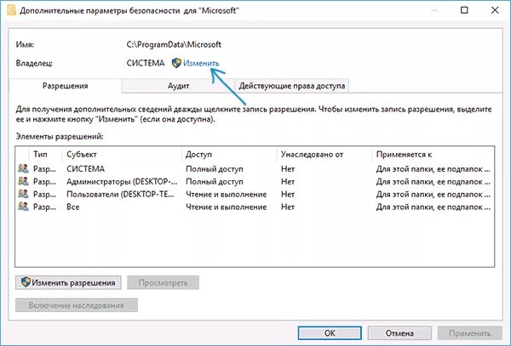Image resolution: width=511 pixels, height=346 pixels.
Task: Click the Изменить разрешения button
Action: click(x=68, y=282)
